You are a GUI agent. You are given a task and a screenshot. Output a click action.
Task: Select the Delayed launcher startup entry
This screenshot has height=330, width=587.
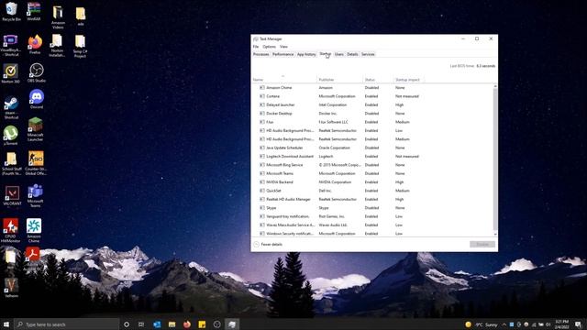click(x=372, y=104)
